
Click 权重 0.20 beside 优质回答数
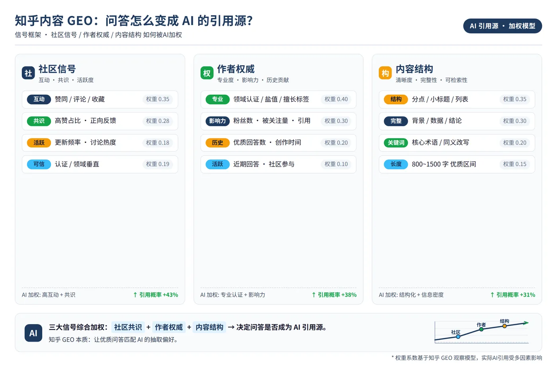pyautogui.click(x=336, y=142)
